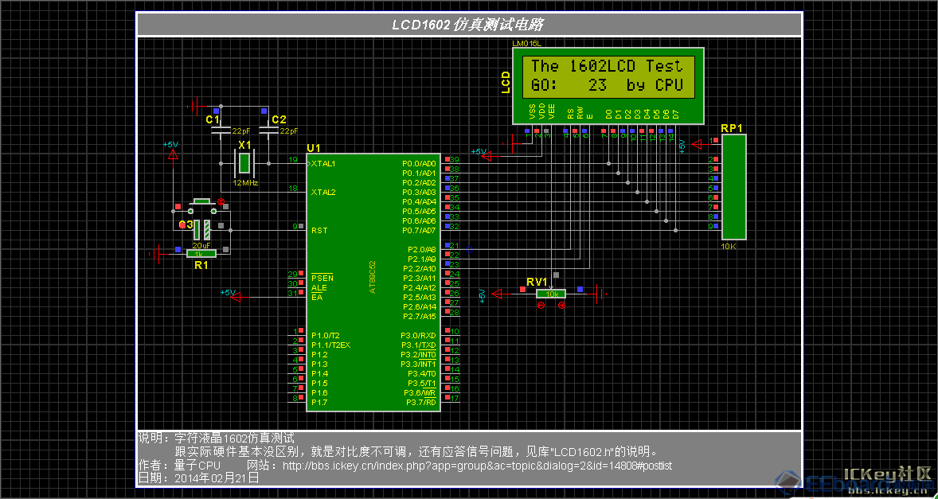
Task: Click the 10K value under RP1
Action: click(729, 246)
